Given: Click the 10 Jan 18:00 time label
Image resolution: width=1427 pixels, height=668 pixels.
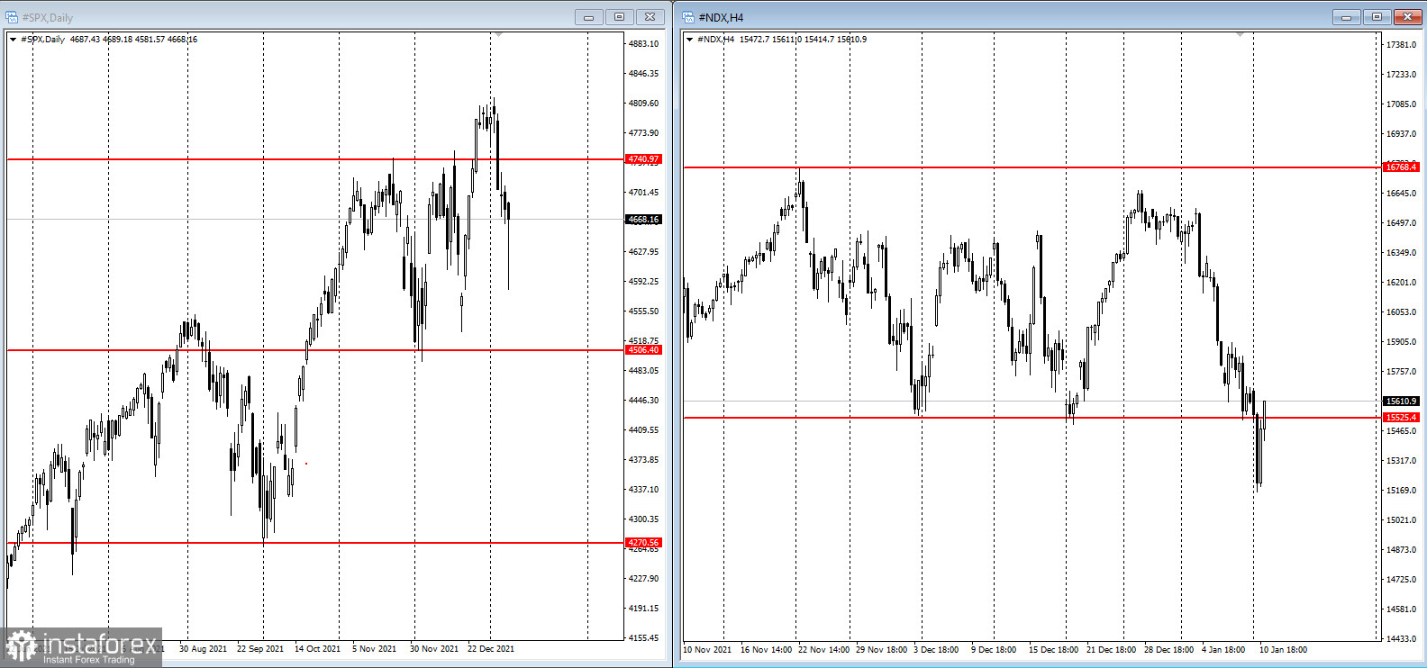Looking at the screenshot, I should click(x=1283, y=650).
